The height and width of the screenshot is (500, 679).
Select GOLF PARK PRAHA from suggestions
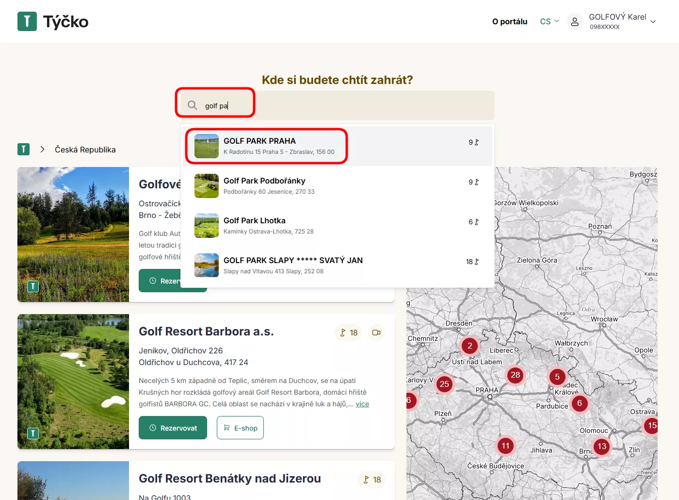click(x=337, y=146)
